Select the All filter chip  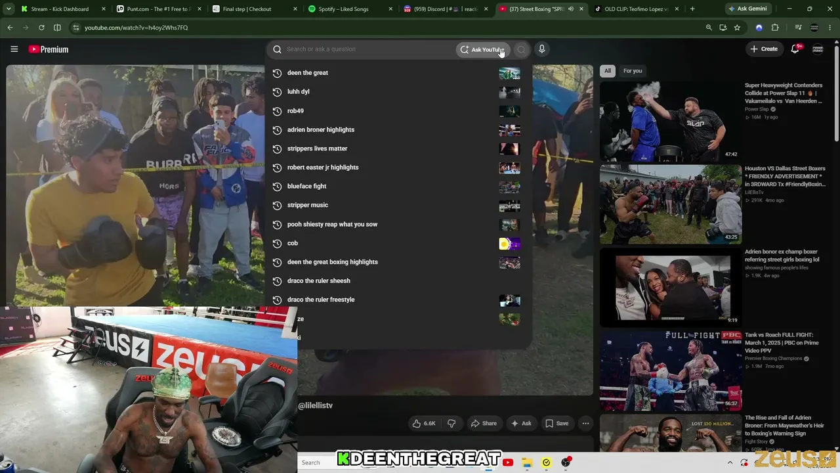pyautogui.click(x=608, y=71)
